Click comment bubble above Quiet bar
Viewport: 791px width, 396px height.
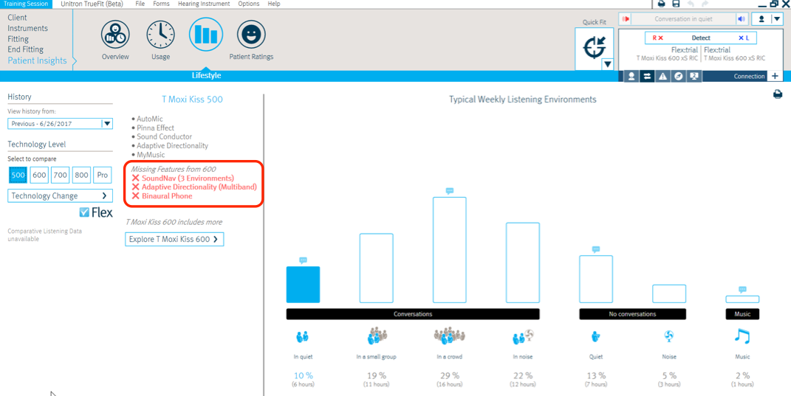596,249
